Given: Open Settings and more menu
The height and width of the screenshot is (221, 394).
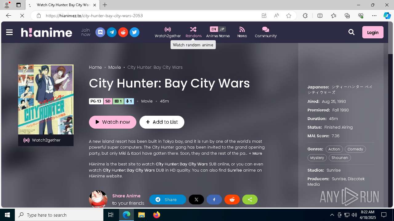Looking at the screenshot, I should coord(374,16).
